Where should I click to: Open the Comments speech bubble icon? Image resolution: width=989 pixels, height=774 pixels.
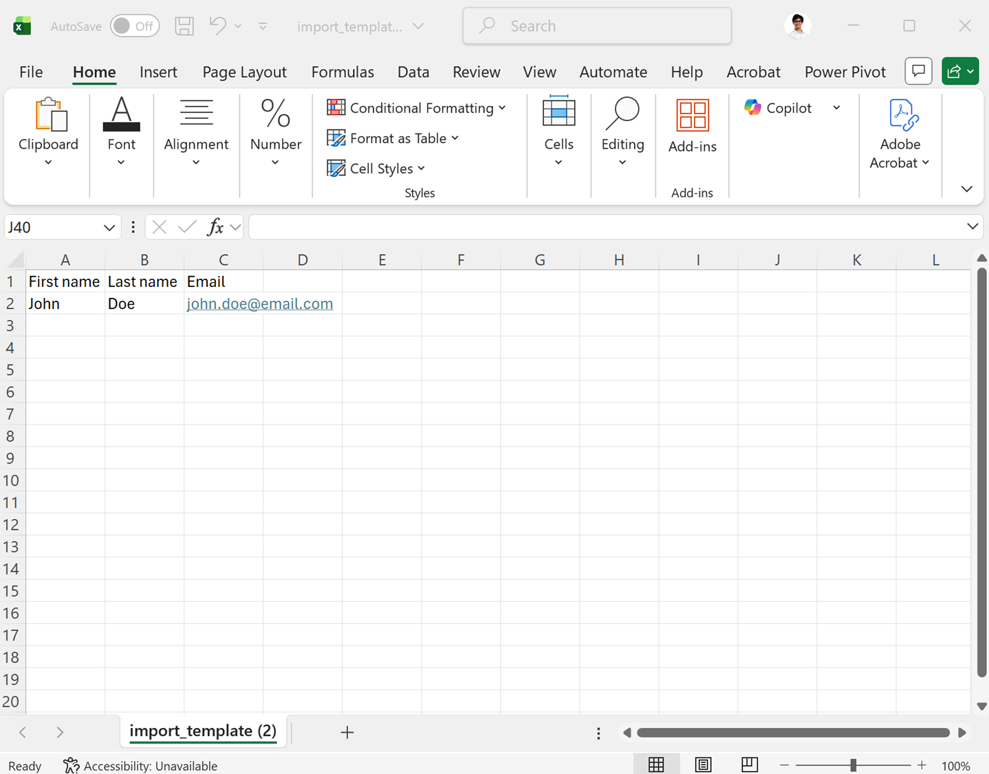918,71
